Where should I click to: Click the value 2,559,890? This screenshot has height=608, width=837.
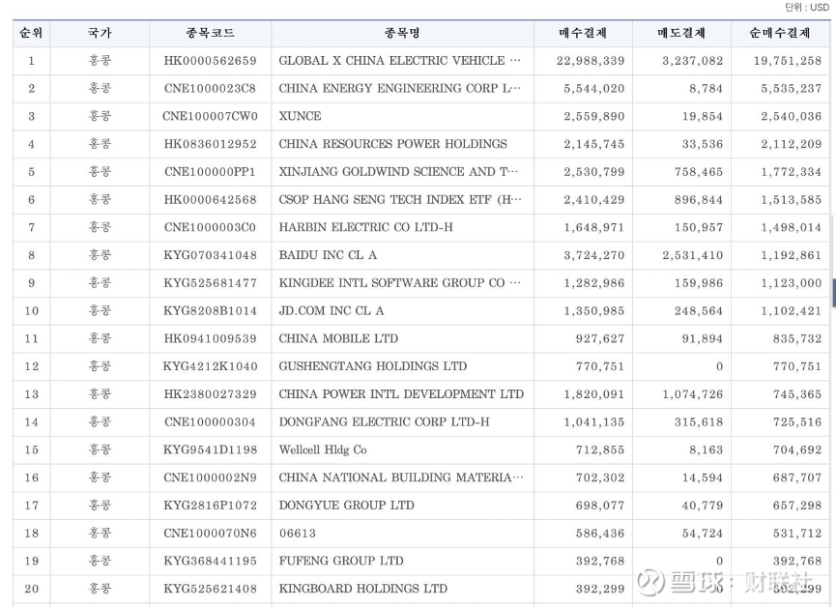tap(594, 116)
